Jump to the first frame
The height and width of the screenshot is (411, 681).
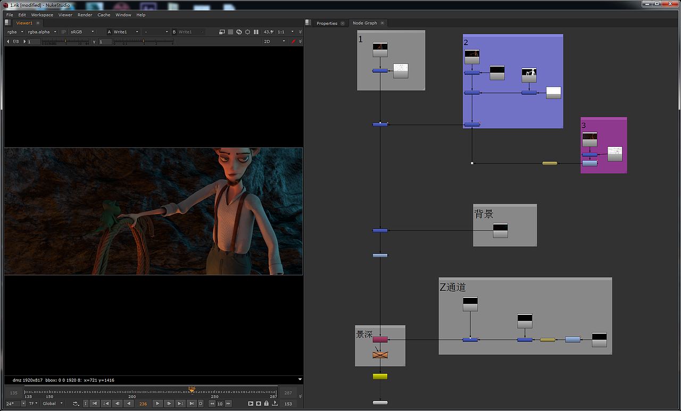coord(95,404)
